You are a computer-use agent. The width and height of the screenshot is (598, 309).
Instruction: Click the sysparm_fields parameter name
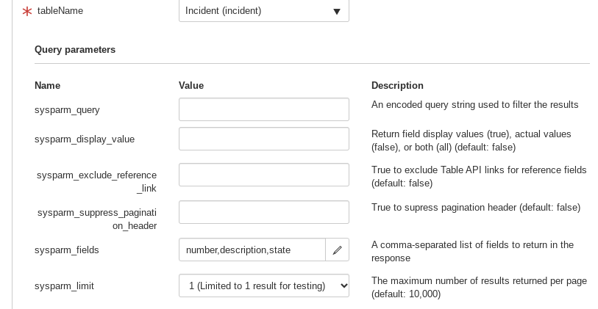[x=66, y=250]
